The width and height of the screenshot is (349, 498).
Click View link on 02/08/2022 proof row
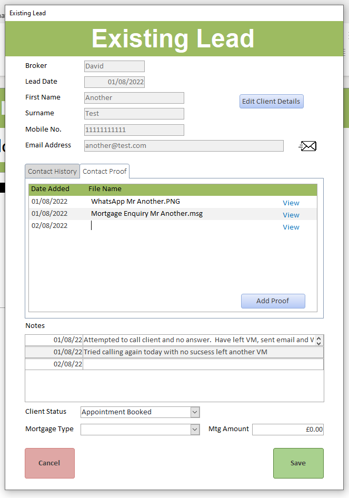click(291, 227)
